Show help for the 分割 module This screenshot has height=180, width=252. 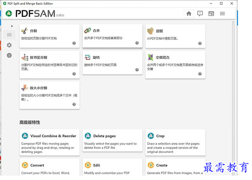[74, 43]
